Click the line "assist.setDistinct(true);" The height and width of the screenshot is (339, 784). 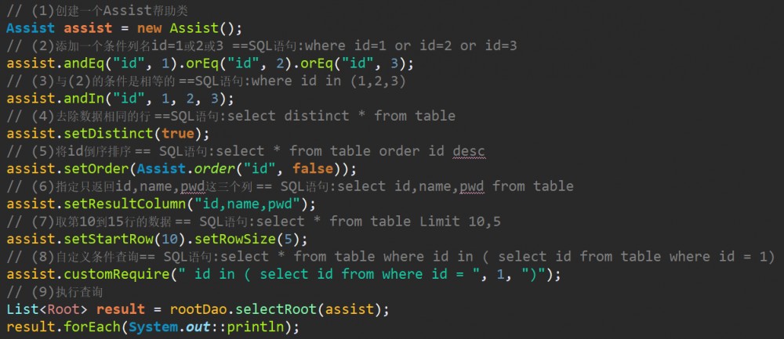108,133
